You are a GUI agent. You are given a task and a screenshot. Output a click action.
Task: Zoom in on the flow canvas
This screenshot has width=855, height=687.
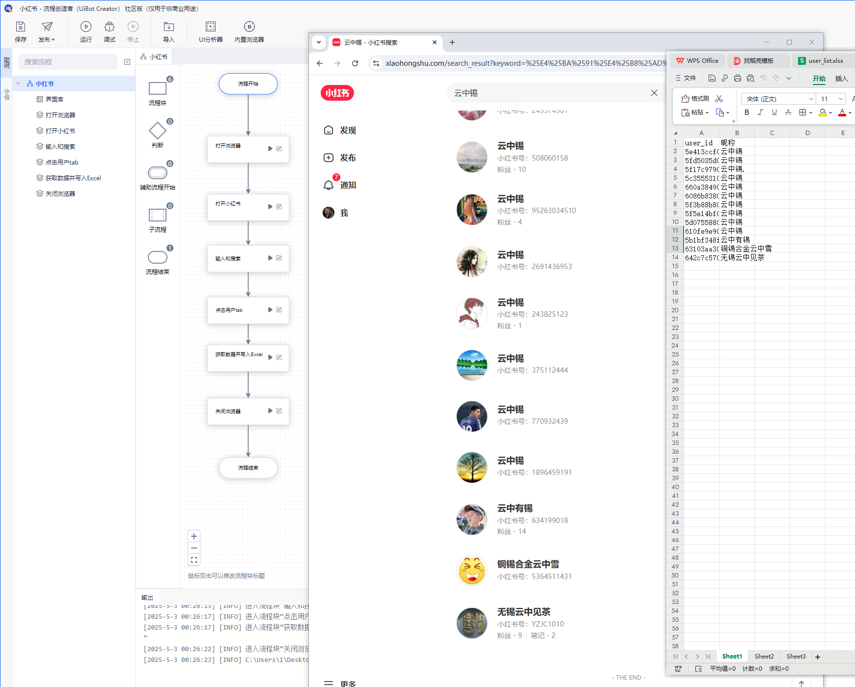click(194, 536)
